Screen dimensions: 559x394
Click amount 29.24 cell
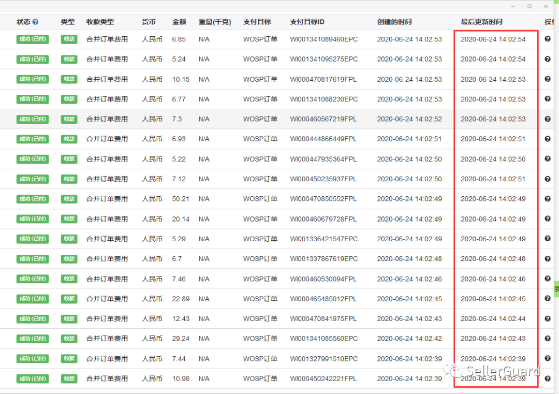[x=181, y=339]
